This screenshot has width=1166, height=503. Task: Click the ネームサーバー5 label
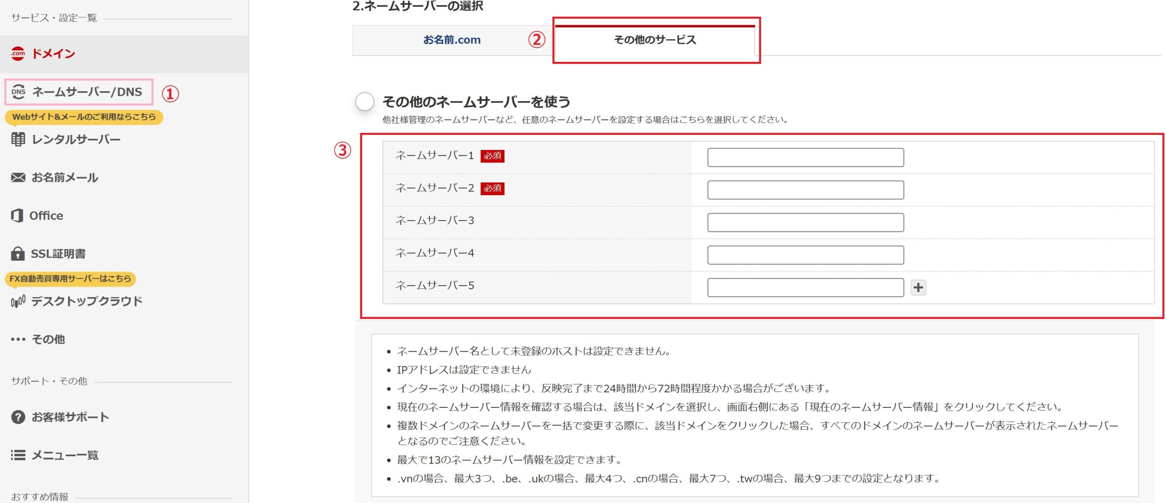click(x=435, y=286)
